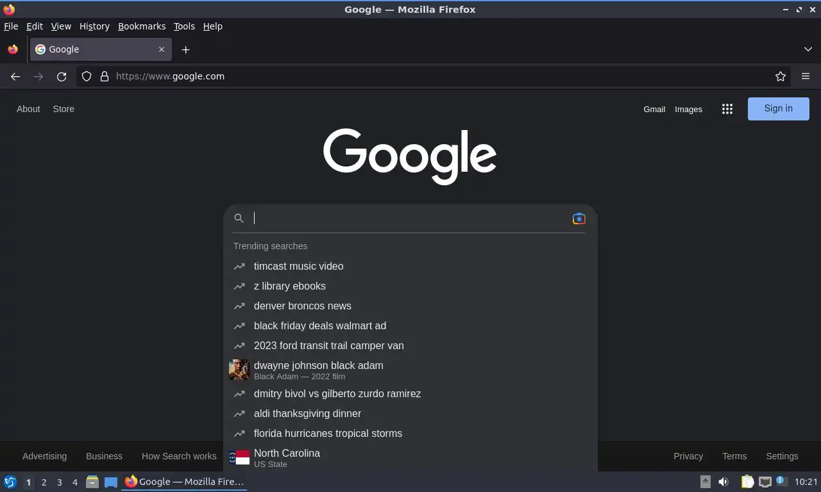Close the Google tab

pos(162,49)
